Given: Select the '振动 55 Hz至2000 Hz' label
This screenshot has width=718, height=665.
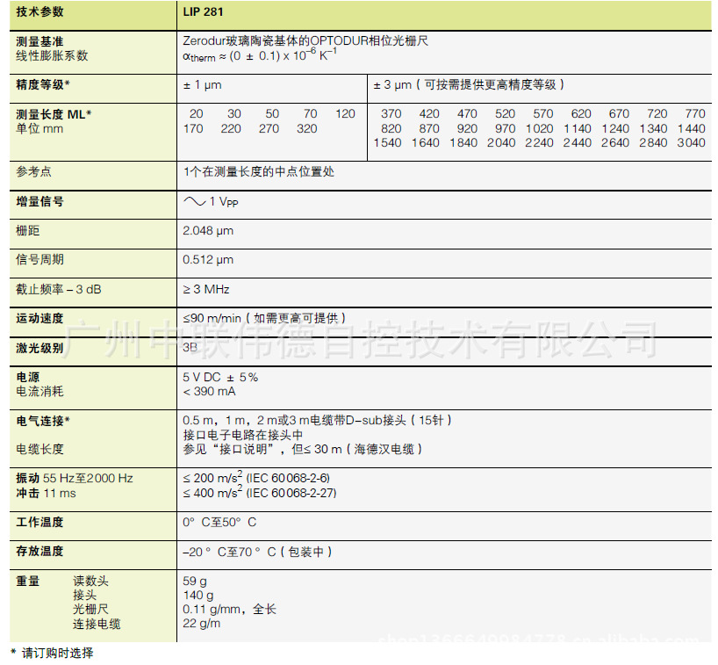Looking at the screenshot, I should pos(75,479).
